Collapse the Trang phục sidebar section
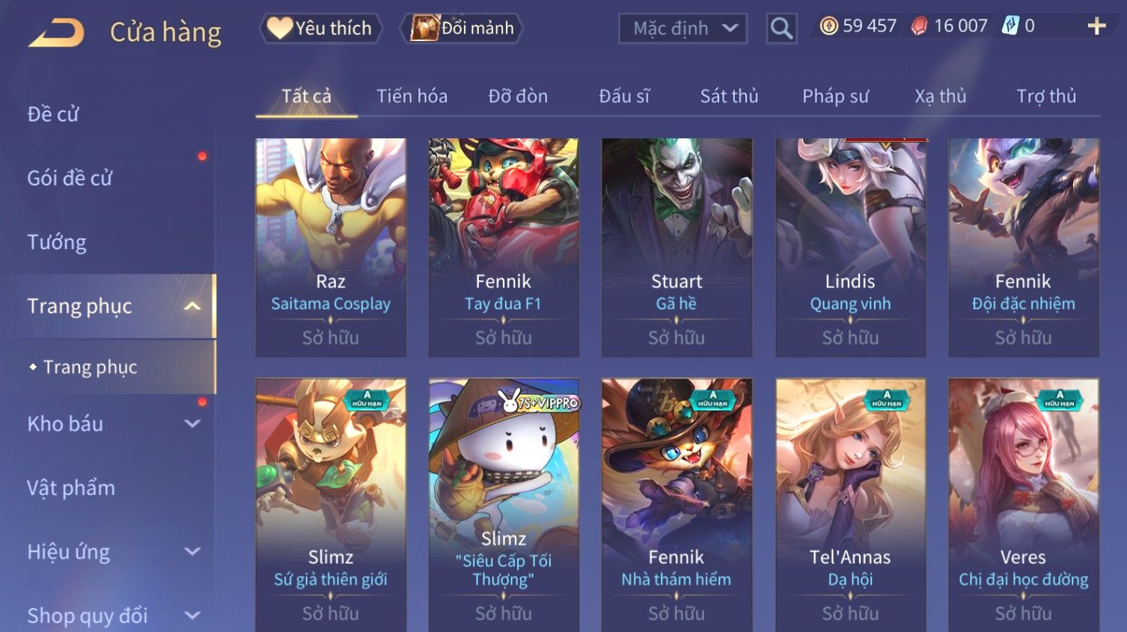 point(192,306)
